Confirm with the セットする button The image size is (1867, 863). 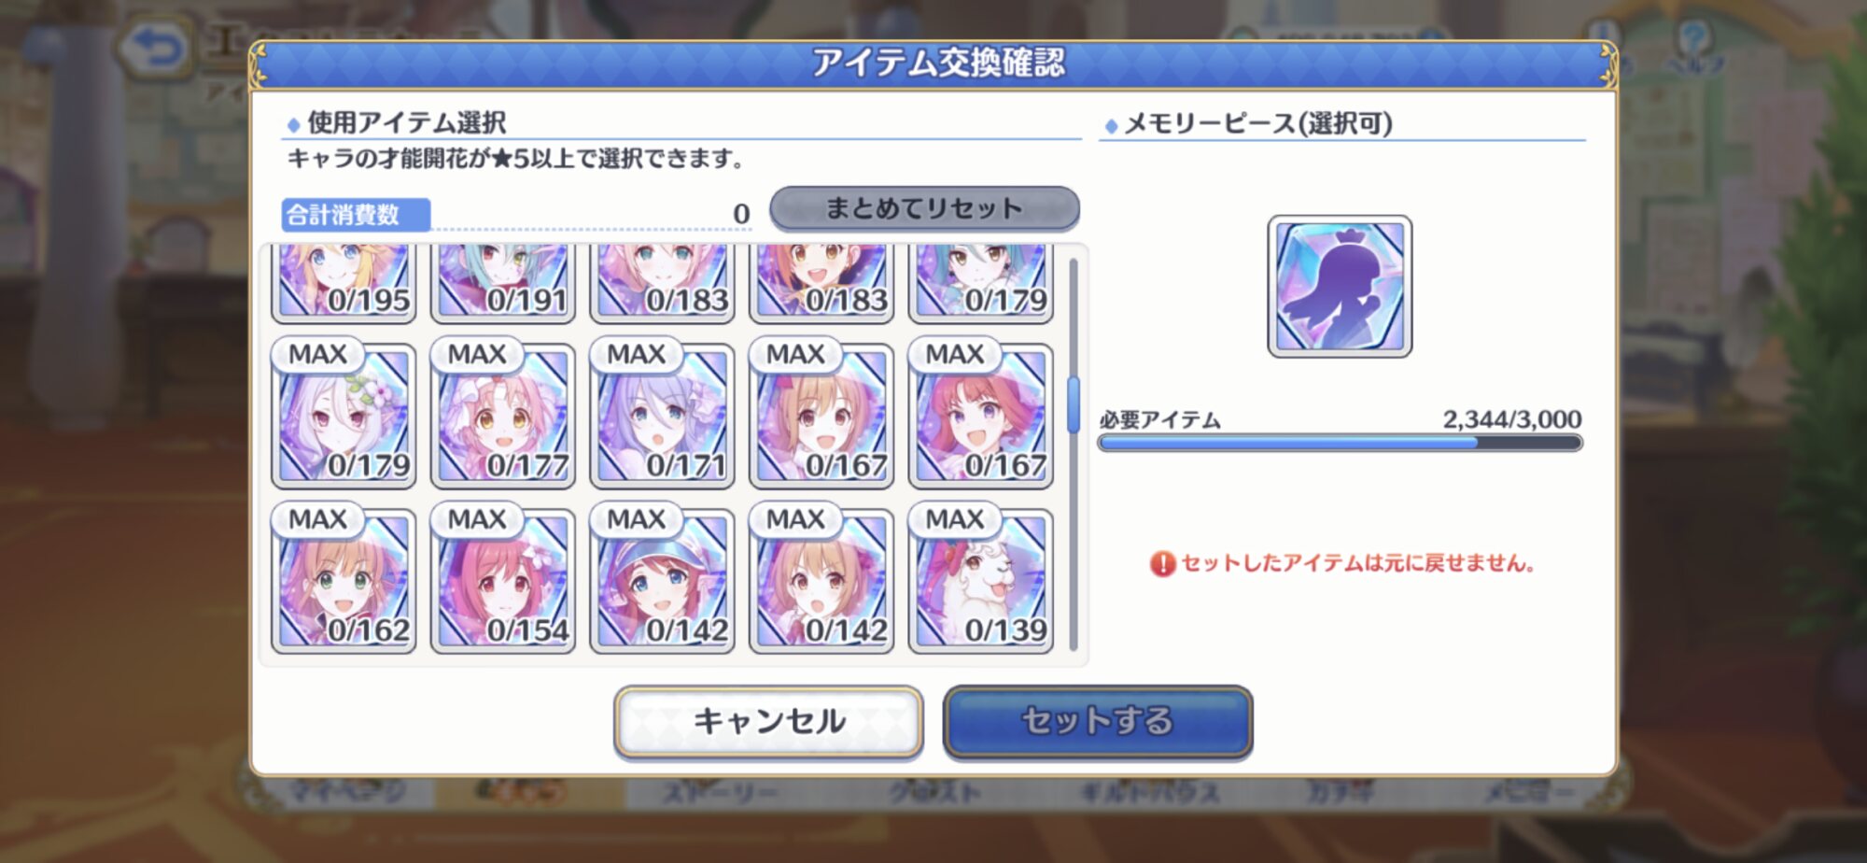[x=1098, y=721]
